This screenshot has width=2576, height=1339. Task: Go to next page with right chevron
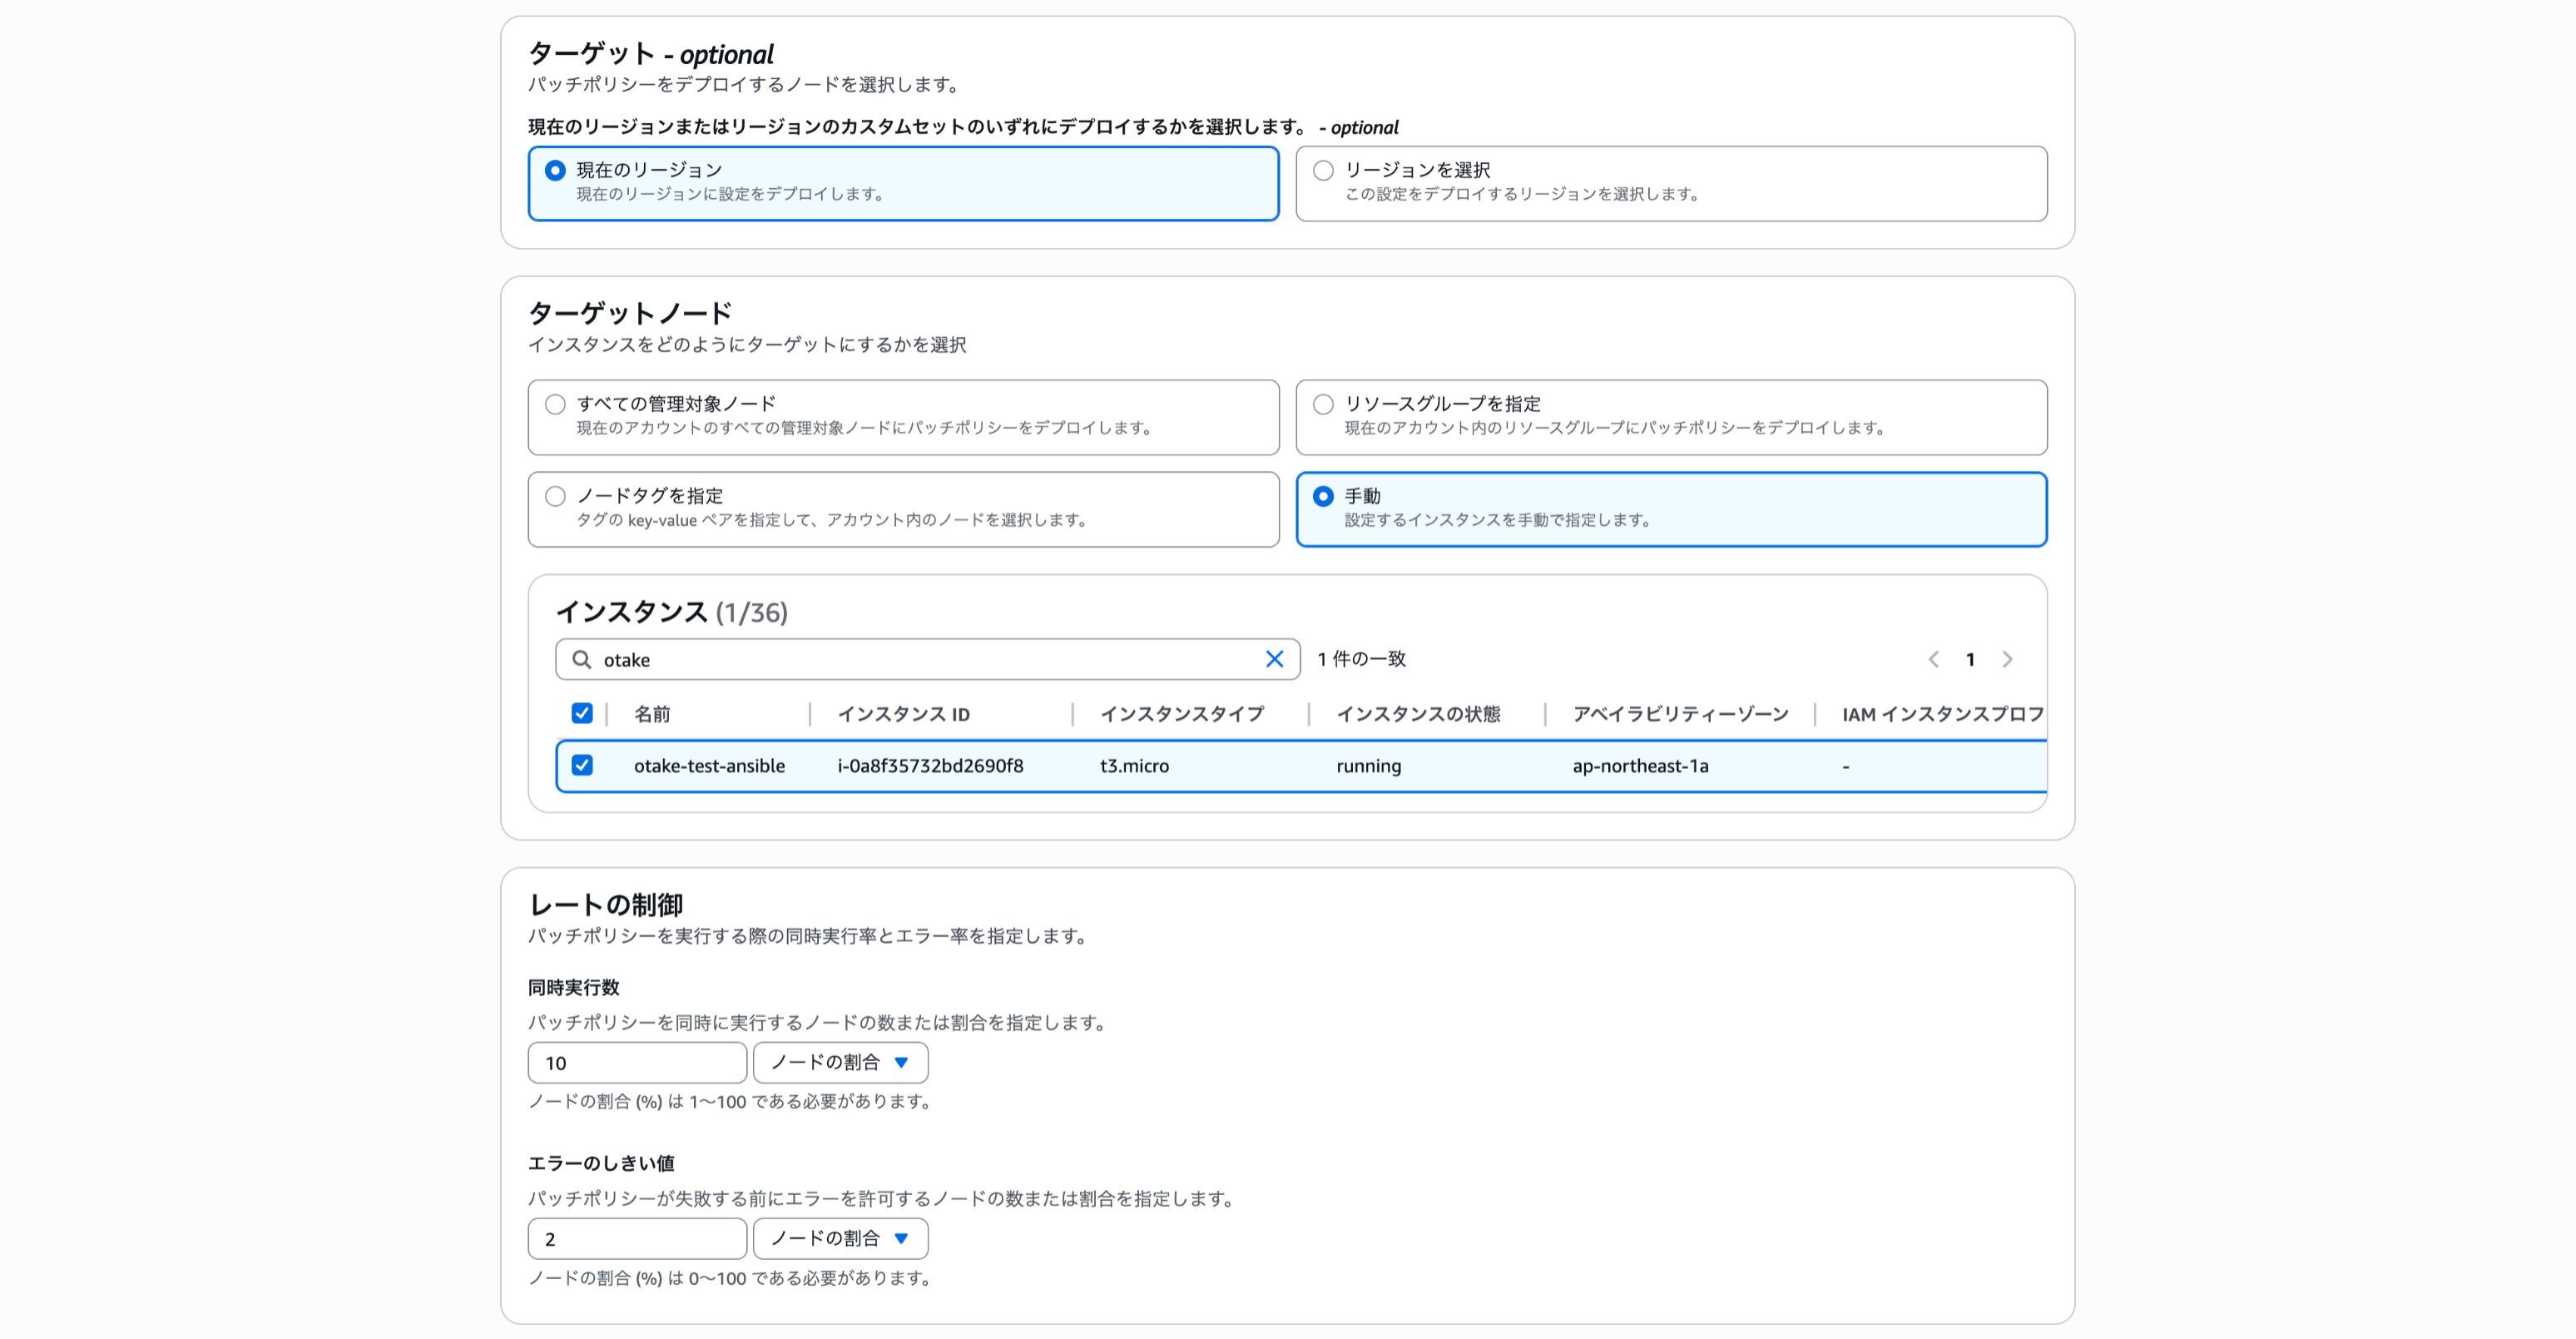point(2007,659)
